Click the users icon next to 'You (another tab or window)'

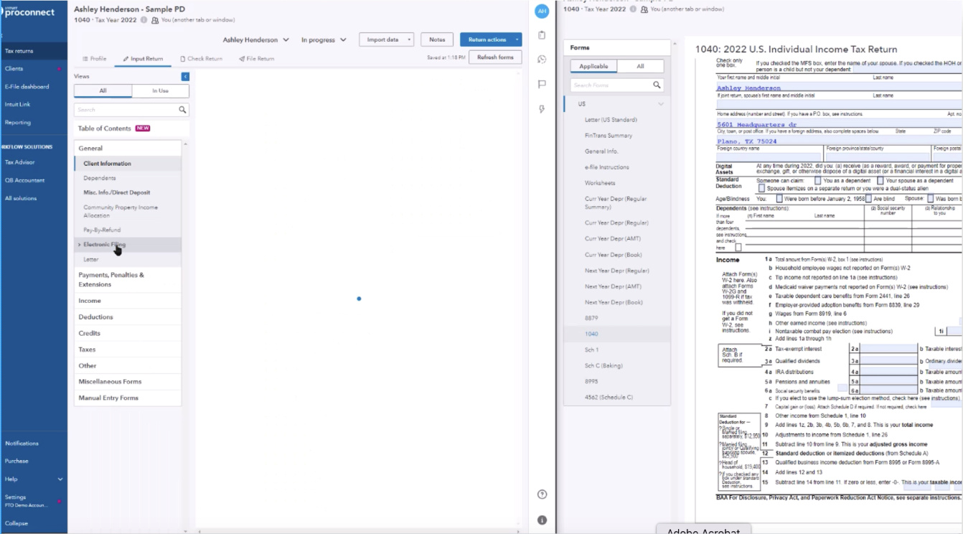coord(155,20)
